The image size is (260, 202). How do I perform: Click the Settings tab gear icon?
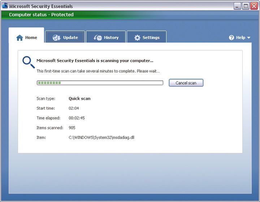(137, 38)
